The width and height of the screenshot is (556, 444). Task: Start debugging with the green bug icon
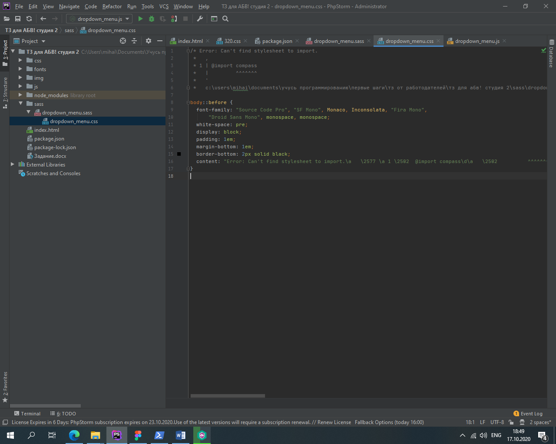[x=152, y=19]
